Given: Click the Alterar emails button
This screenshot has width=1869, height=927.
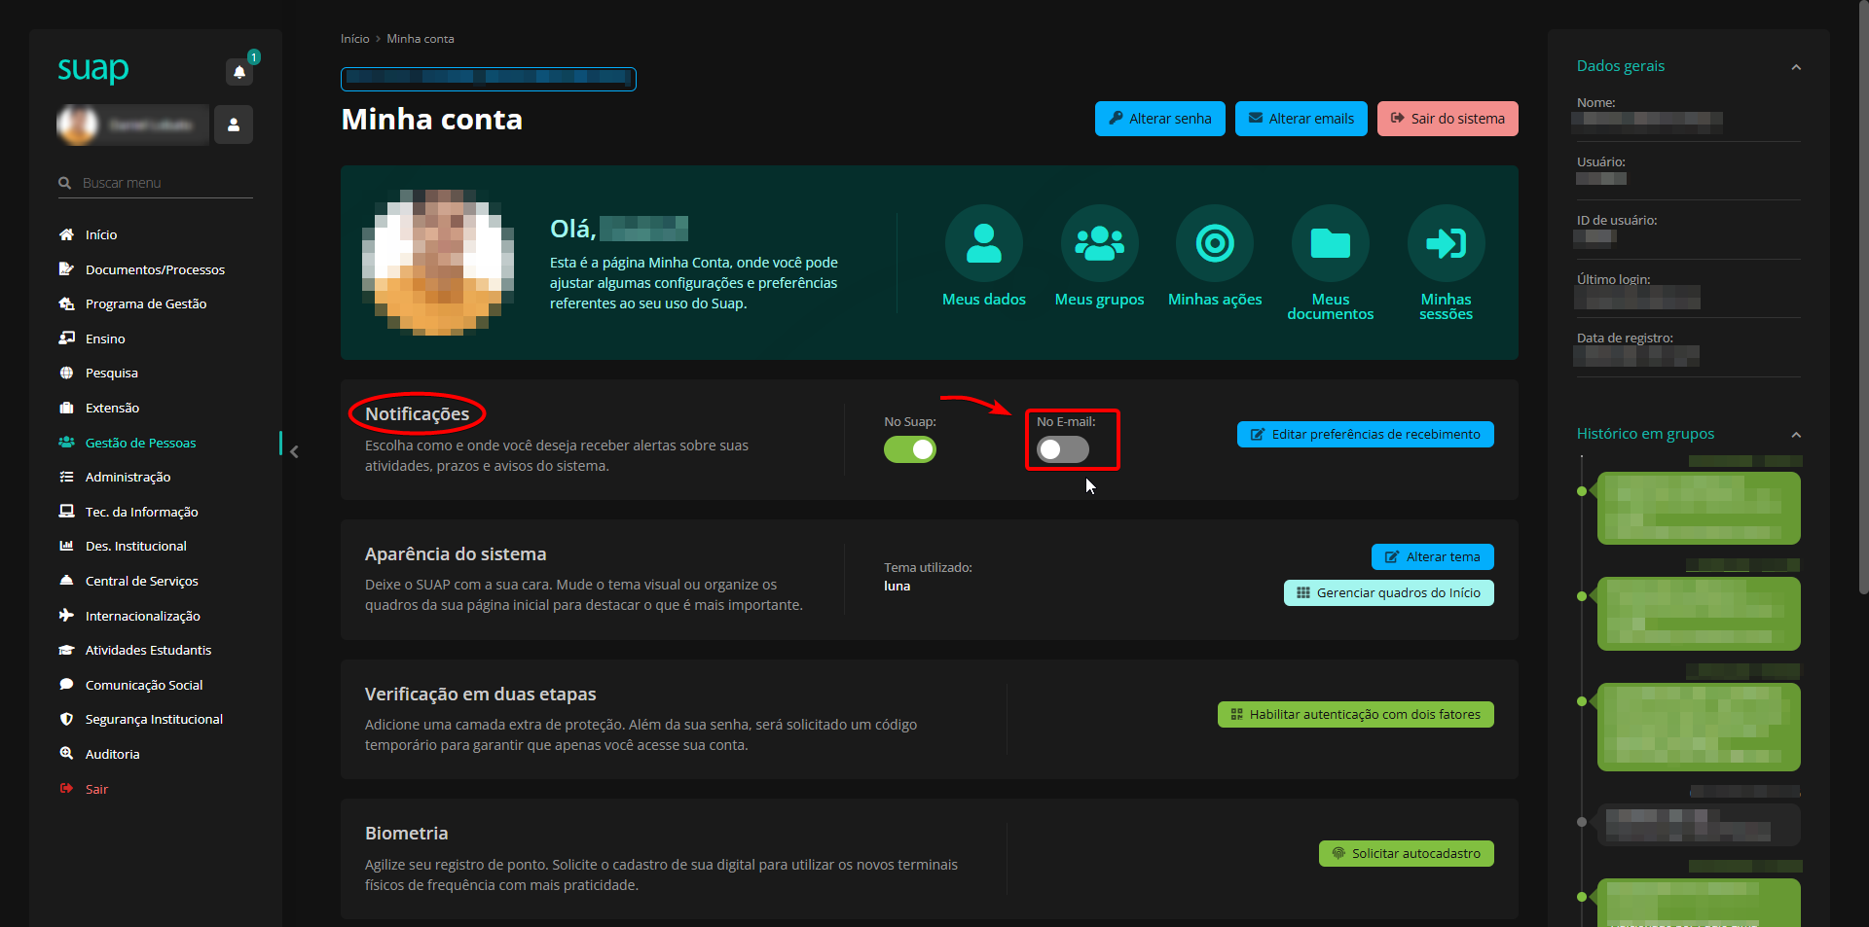Looking at the screenshot, I should point(1301,119).
